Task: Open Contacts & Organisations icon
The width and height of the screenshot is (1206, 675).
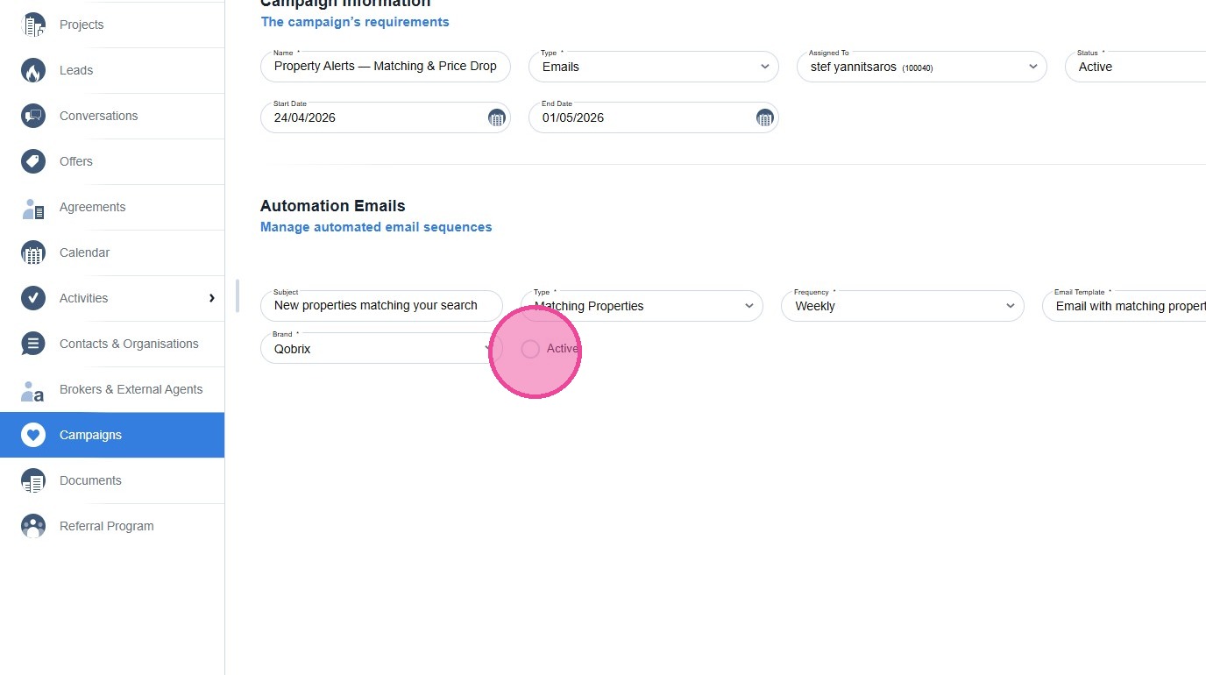Action: point(33,344)
